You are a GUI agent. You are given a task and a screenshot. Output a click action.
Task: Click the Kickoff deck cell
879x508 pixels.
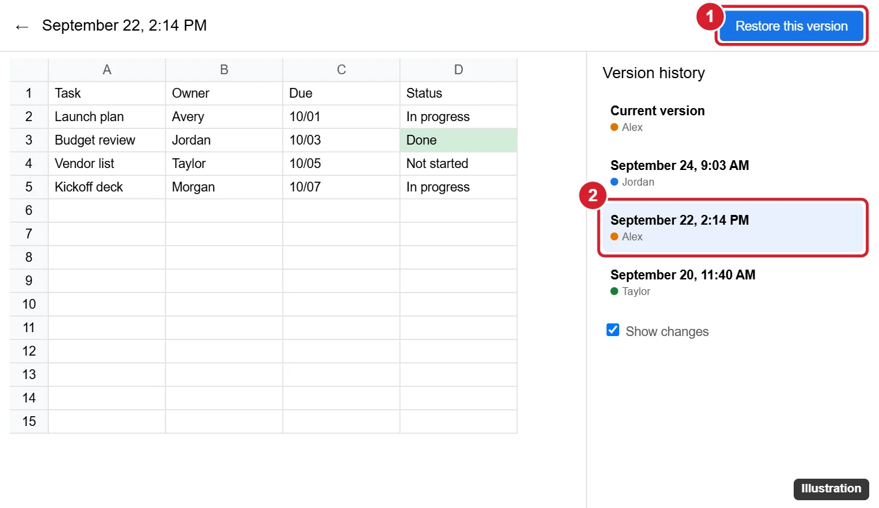tap(107, 187)
